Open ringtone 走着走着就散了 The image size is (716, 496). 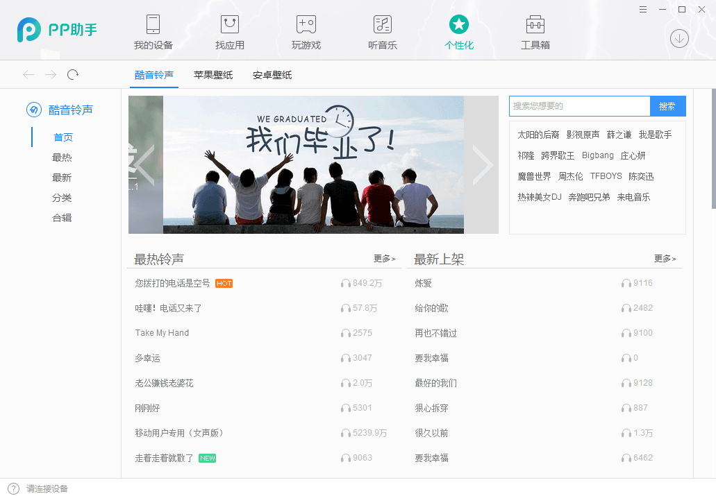coord(164,458)
